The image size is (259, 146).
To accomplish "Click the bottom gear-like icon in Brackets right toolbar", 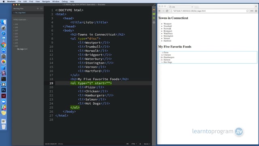I will 154,22.
